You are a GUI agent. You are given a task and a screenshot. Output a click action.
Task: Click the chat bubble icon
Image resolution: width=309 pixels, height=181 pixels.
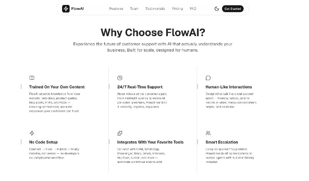pos(208,78)
